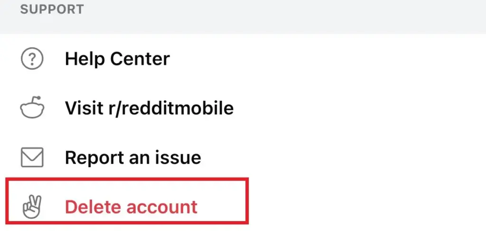Tap the red Delete account option
The image size is (486, 231).
click(x=131, y=207)
